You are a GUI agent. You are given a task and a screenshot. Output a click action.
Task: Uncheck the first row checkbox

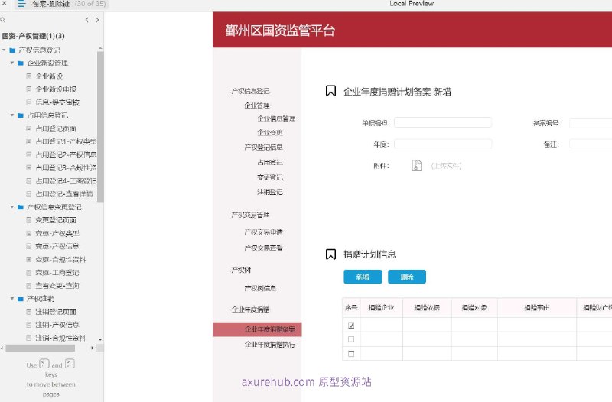click(x=351, y=325)
